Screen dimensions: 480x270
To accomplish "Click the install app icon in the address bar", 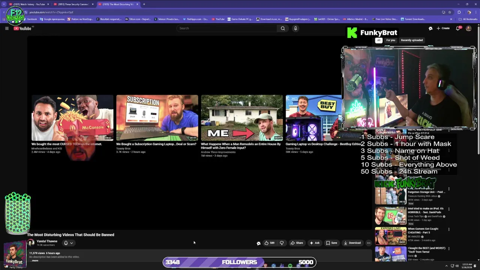I will (444, 12).
